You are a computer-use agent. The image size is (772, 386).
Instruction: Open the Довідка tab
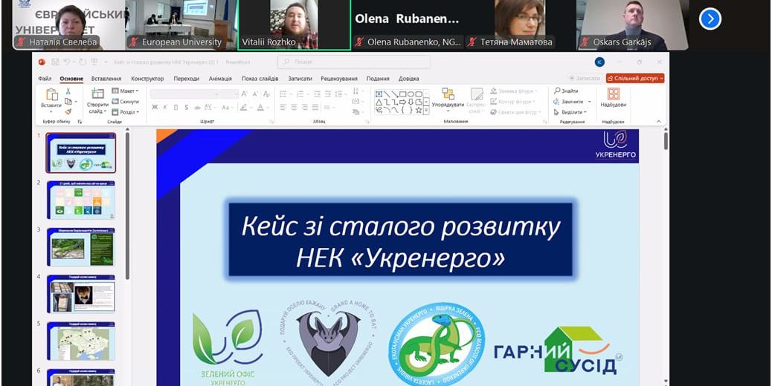[408, 79]
